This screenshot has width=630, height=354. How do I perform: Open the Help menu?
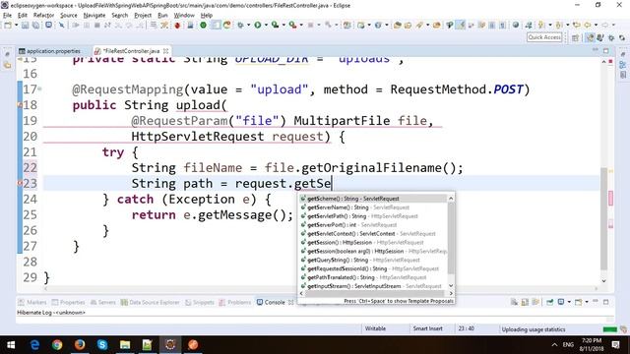[x=206, y=16]
